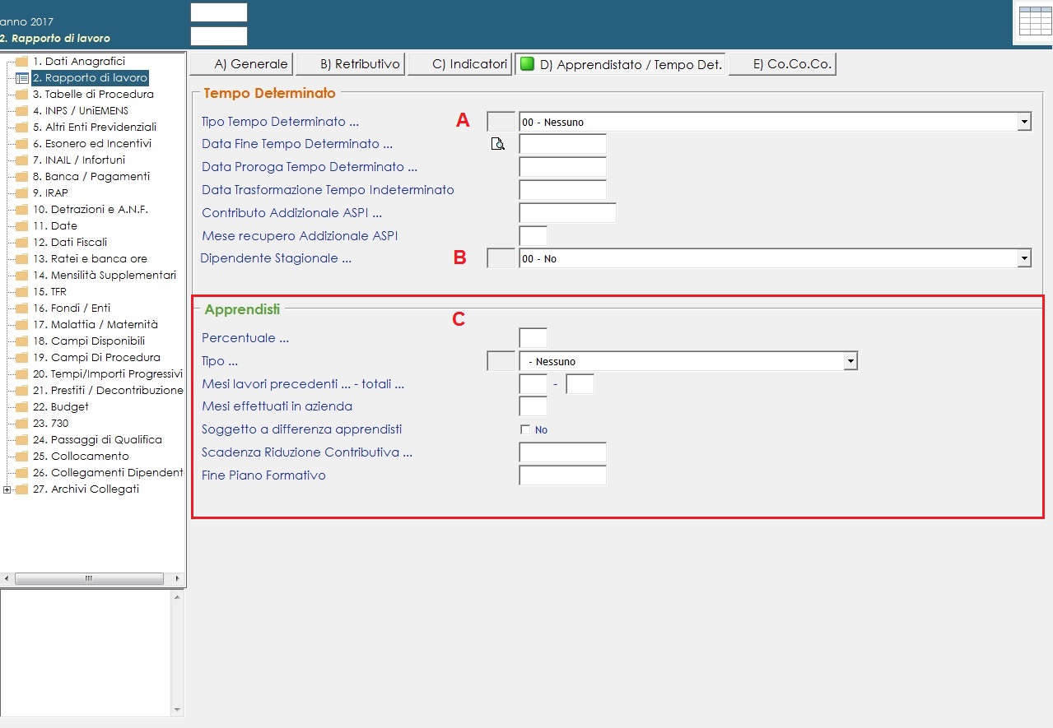The image size is (1053, 728).
Task: Click the horizontal scrollbar of the tree panel
Action: [89, 579]
